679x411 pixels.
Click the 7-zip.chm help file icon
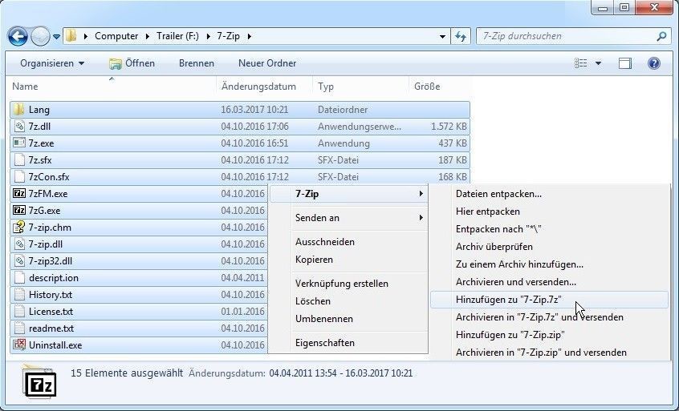(x=19, y=227)
